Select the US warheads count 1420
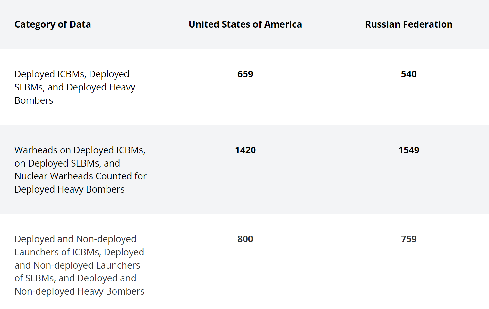The width and height of the screenshot is (489, 309). click(245, 150)
